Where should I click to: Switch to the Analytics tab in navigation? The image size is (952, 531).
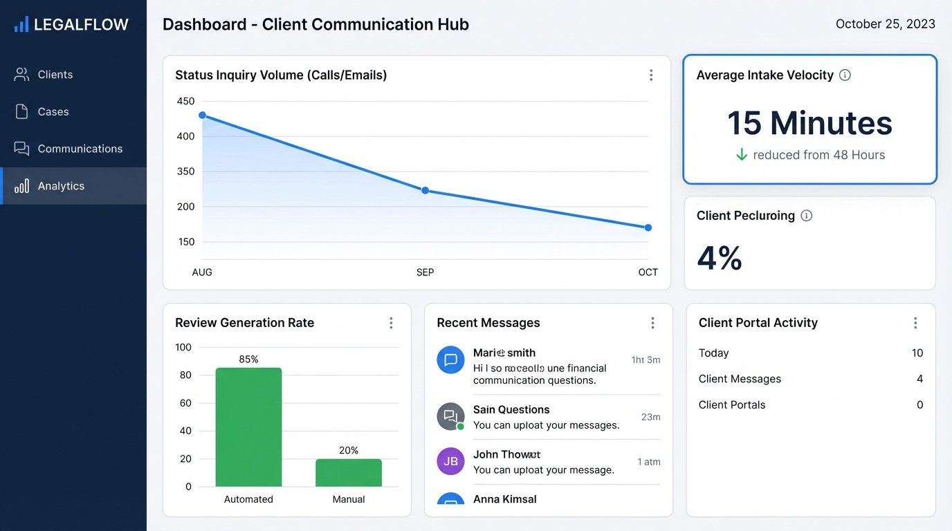[61, 185]
